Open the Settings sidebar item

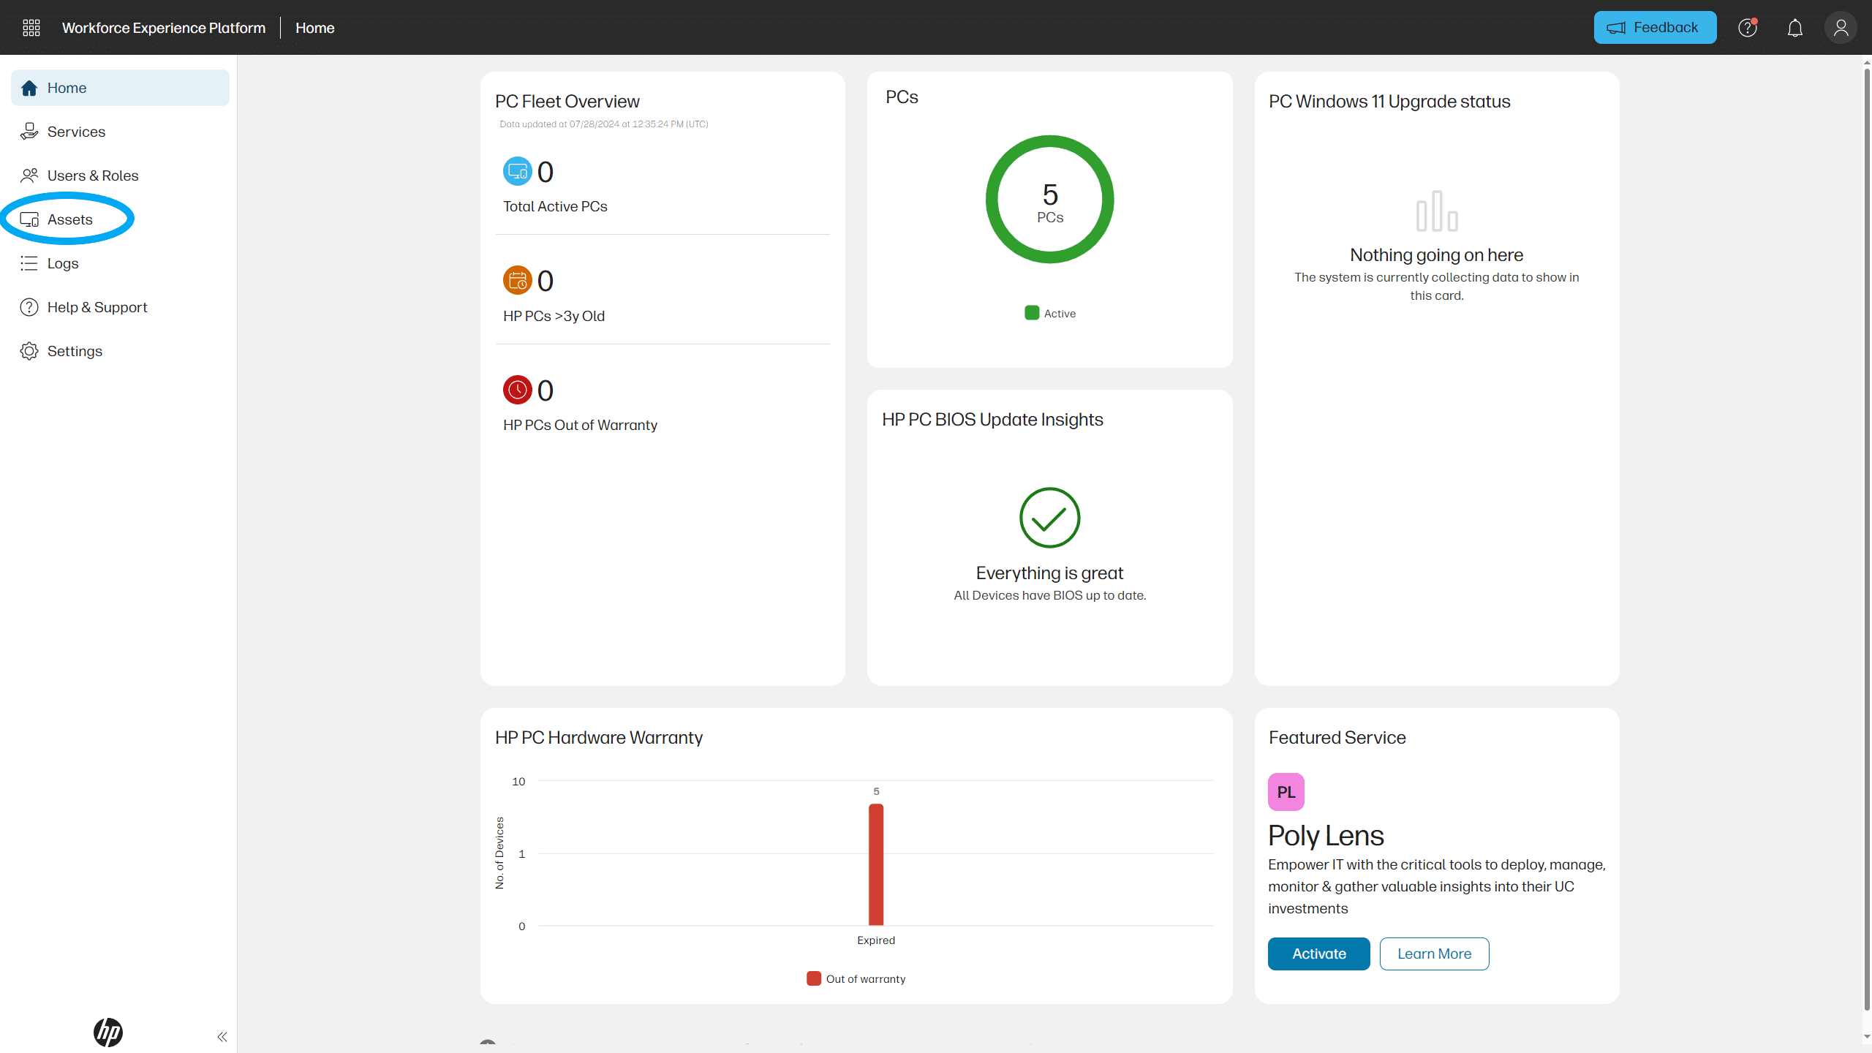click(75, 351)
